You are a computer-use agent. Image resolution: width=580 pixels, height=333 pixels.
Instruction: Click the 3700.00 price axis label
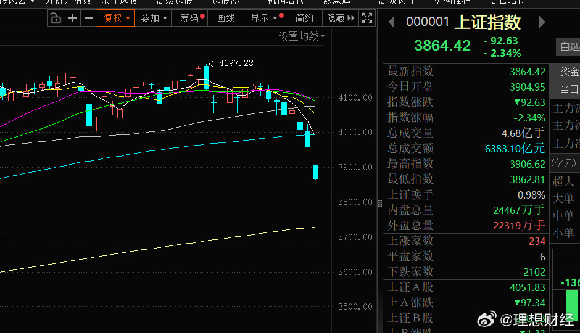click(355, 237)
